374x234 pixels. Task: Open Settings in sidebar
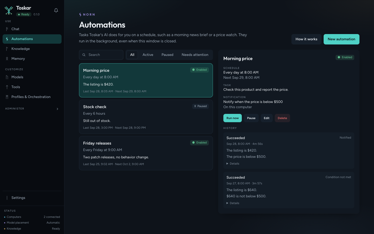pyautogui.click(x=32, y=198)
